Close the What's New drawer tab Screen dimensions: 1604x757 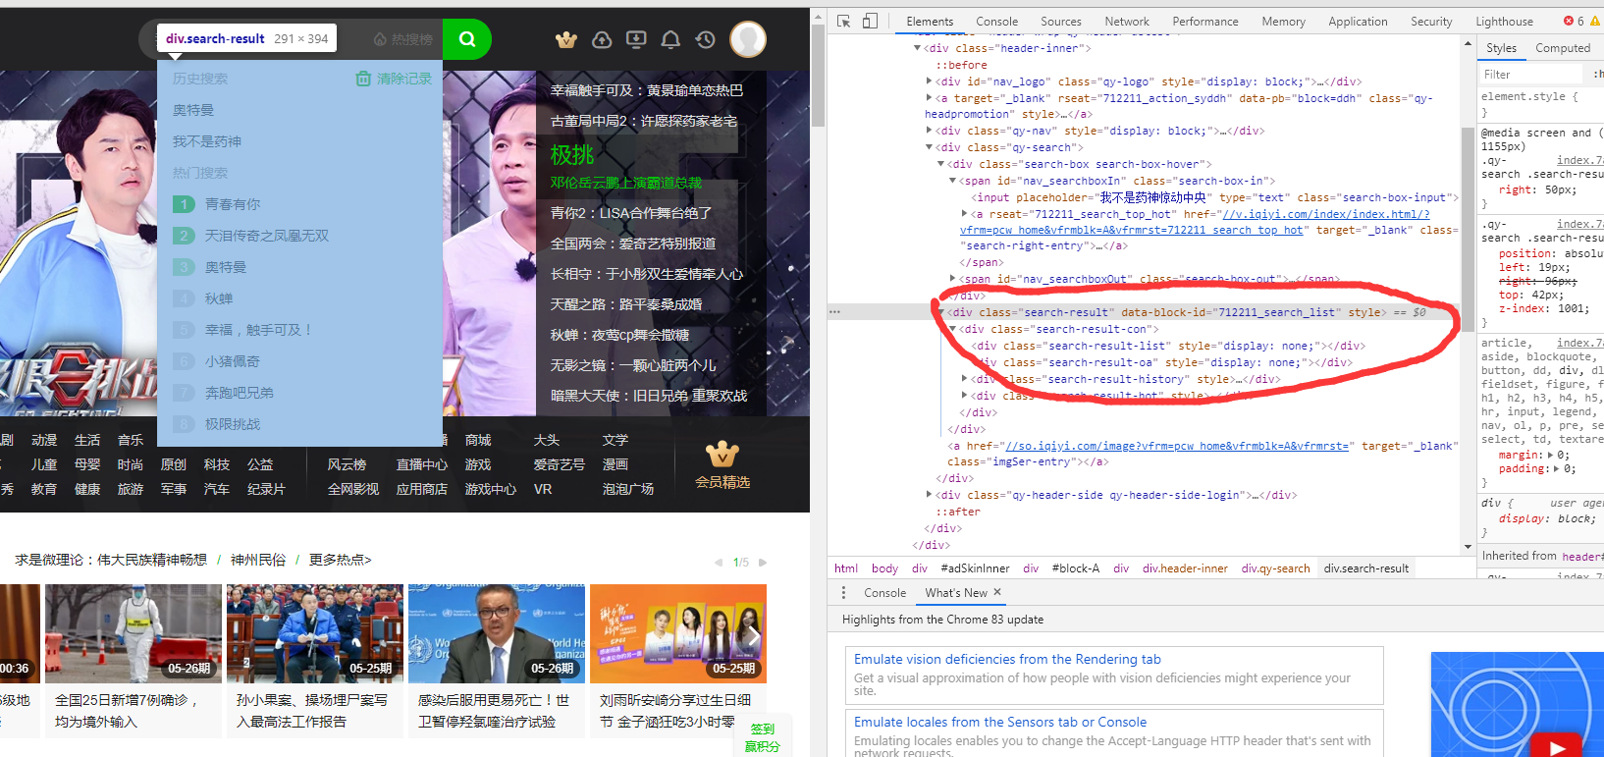(997, 592)
